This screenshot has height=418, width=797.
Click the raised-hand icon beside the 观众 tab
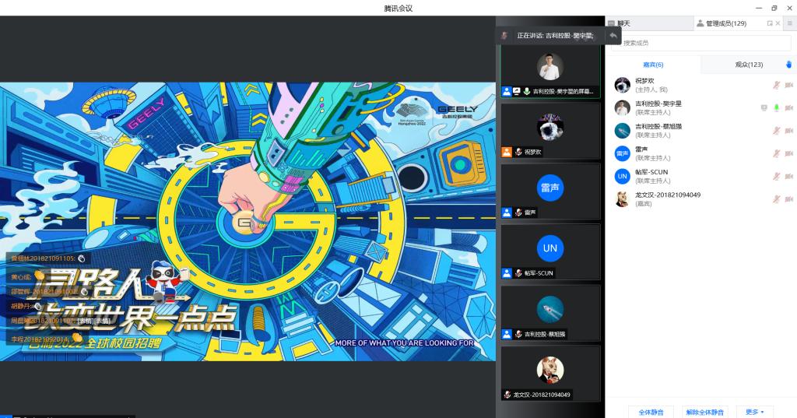point(788,65)
